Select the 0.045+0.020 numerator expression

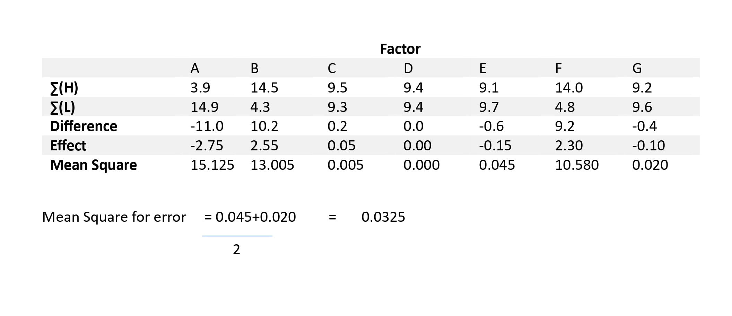coord(255,217)
